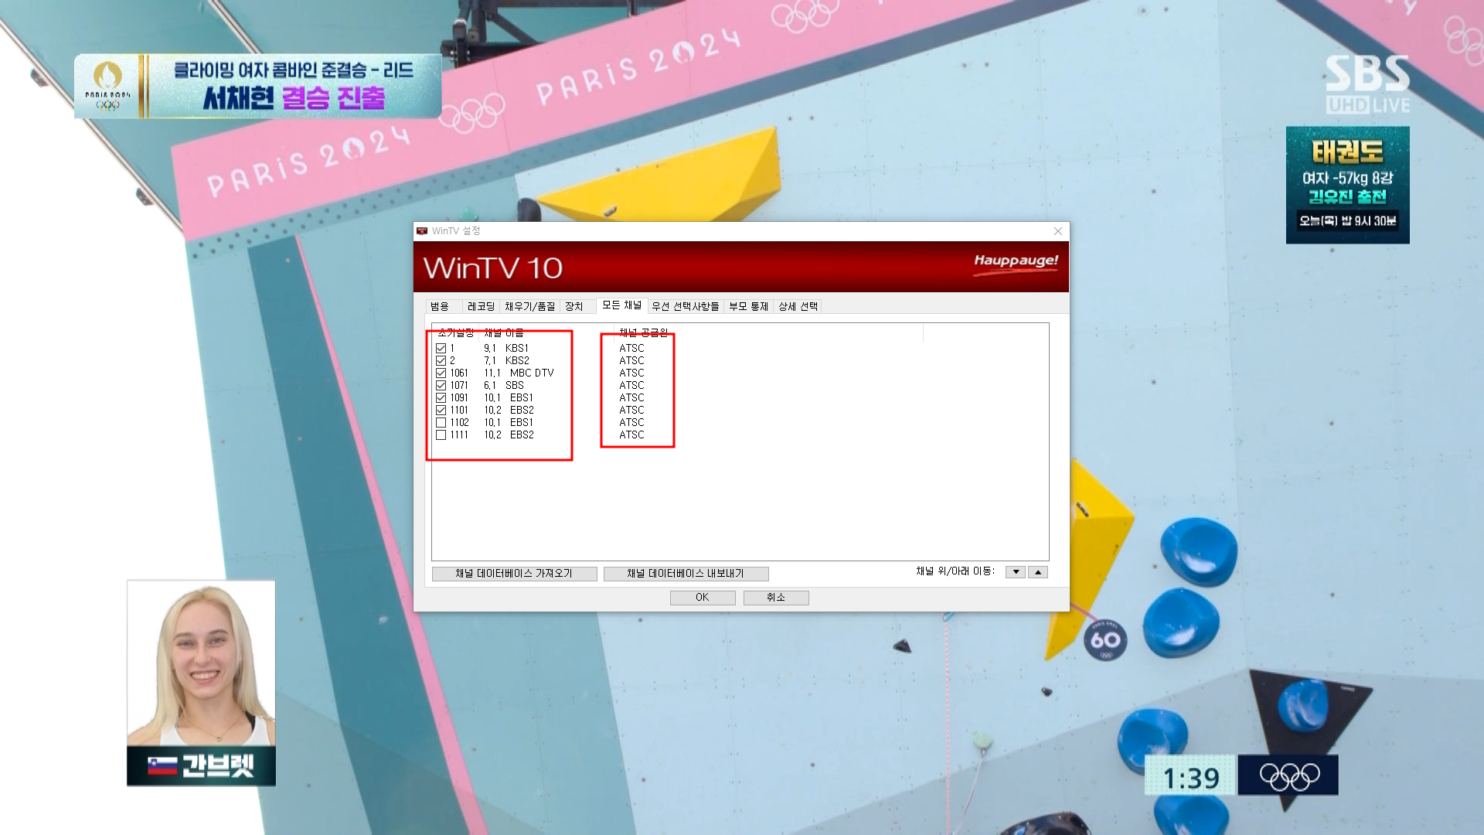The height and width of the screenshot is (835, 1484).
Task: Close the WinTV settings dialog
Action: point(1058,231)
